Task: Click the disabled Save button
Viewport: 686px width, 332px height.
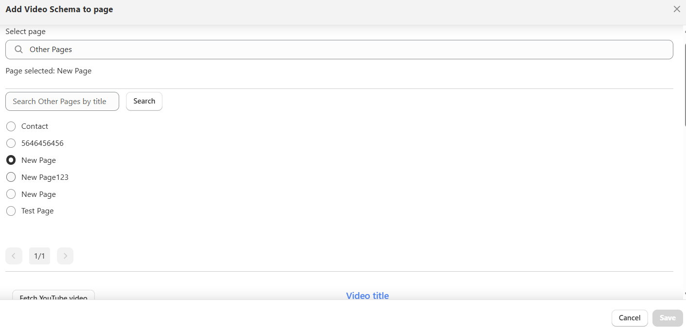Action: coord(667,318)
